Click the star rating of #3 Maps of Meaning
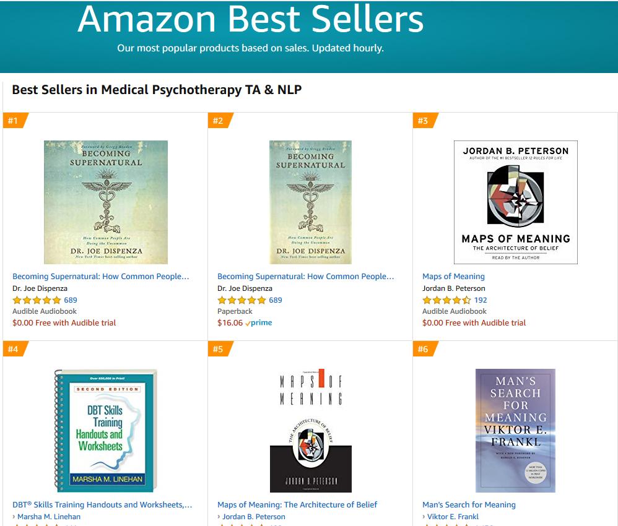The width and height of the screenshot is (618, 526). (446, 300)
